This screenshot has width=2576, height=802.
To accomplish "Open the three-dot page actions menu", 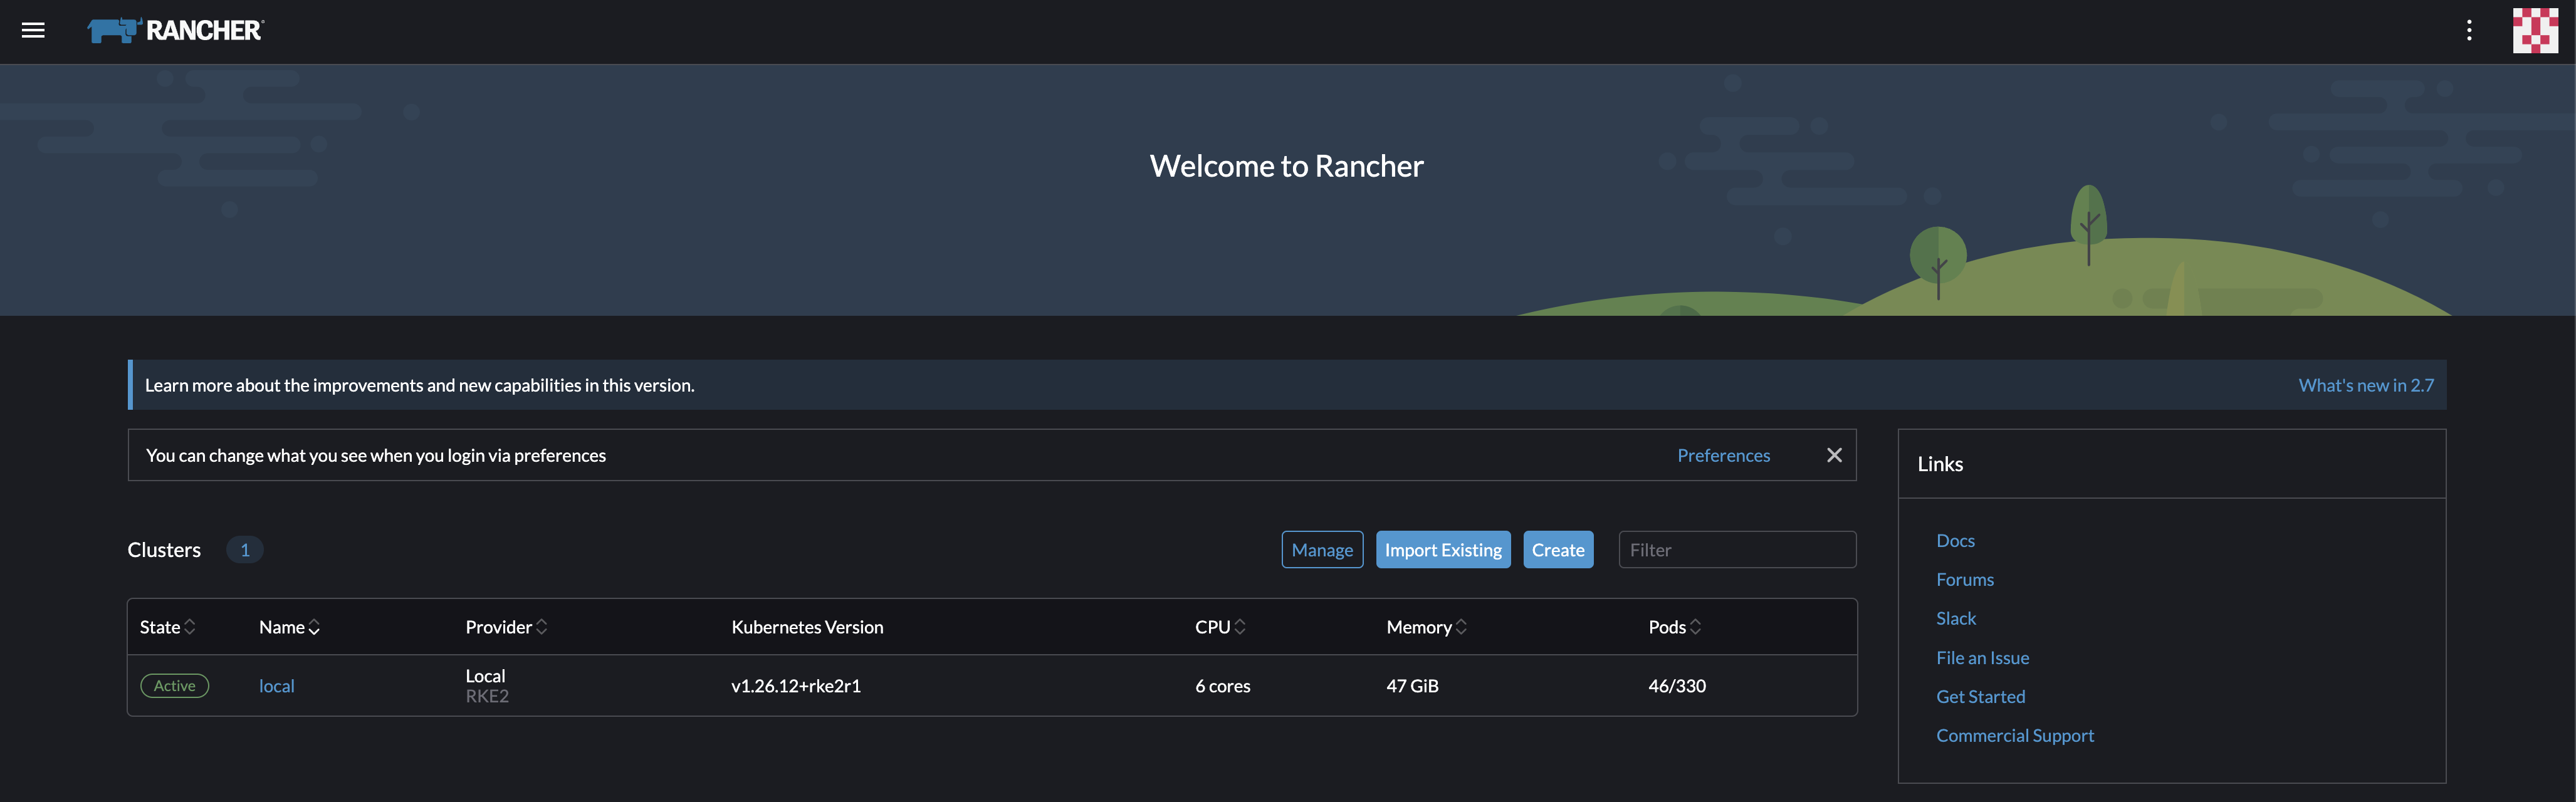I will pos(2469,30).
